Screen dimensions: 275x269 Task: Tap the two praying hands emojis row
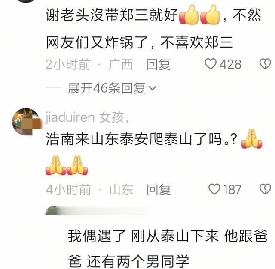[67, 165]
